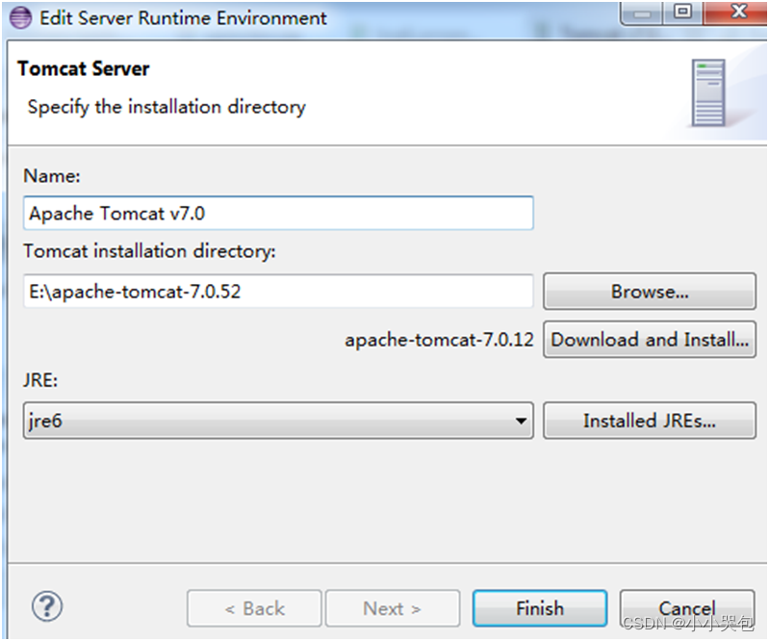This screenshot has height=641, width=769.
Task: Click the 'Tomcat Server' heading
Action: (x=84, y=68)
